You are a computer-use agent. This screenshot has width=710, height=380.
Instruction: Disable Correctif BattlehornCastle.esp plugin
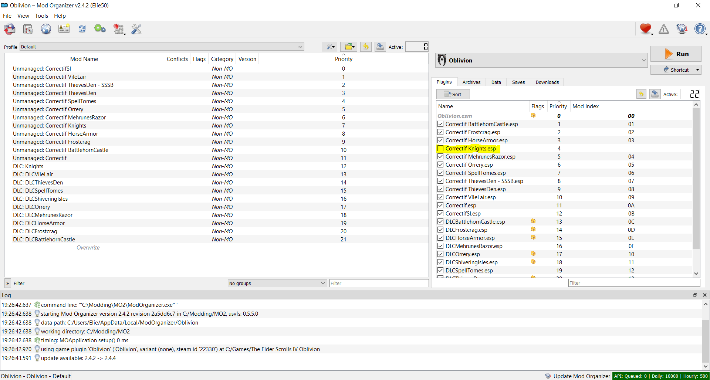(440, 124)
